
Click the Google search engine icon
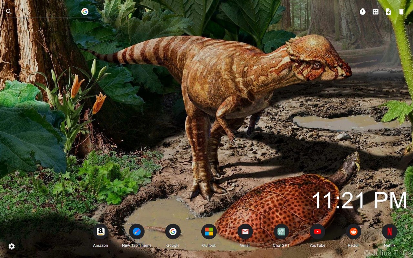click(x=85, y=12)
